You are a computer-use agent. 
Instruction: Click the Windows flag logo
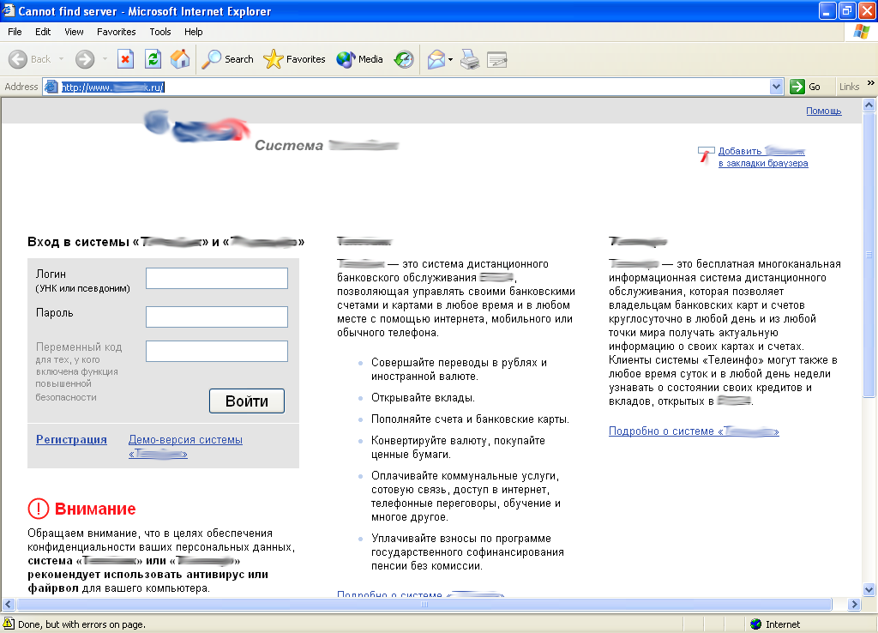coord(862,32)
